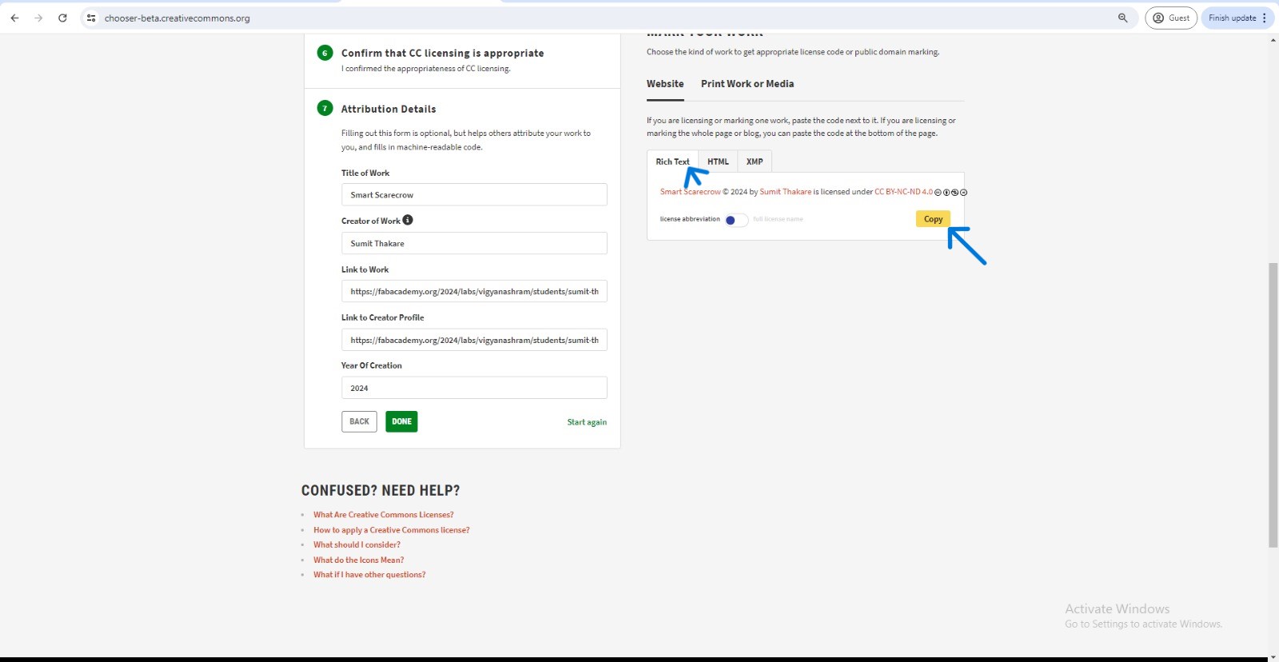Select the Rich Text tab
Image resolution: width=1279 pixels, height=662 pixels.
click(672, 162)
